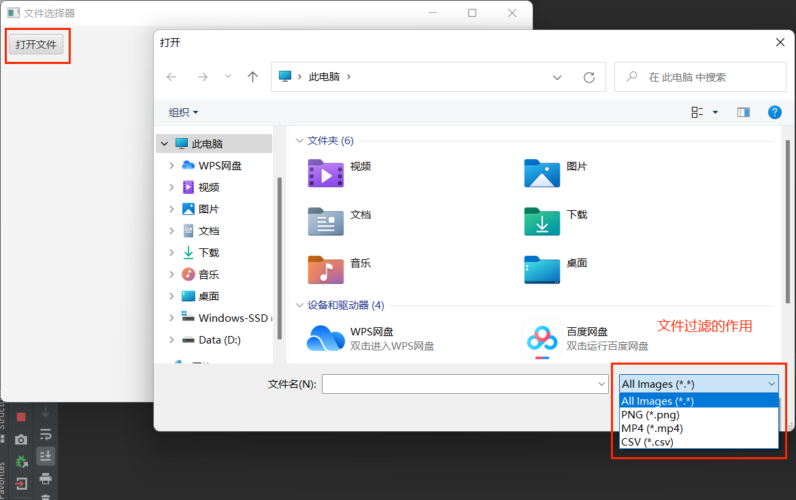Viewport: 796px width, 500px height.
Task: Click the 此电脑 address breadcrumb
Action: (324, 77)
